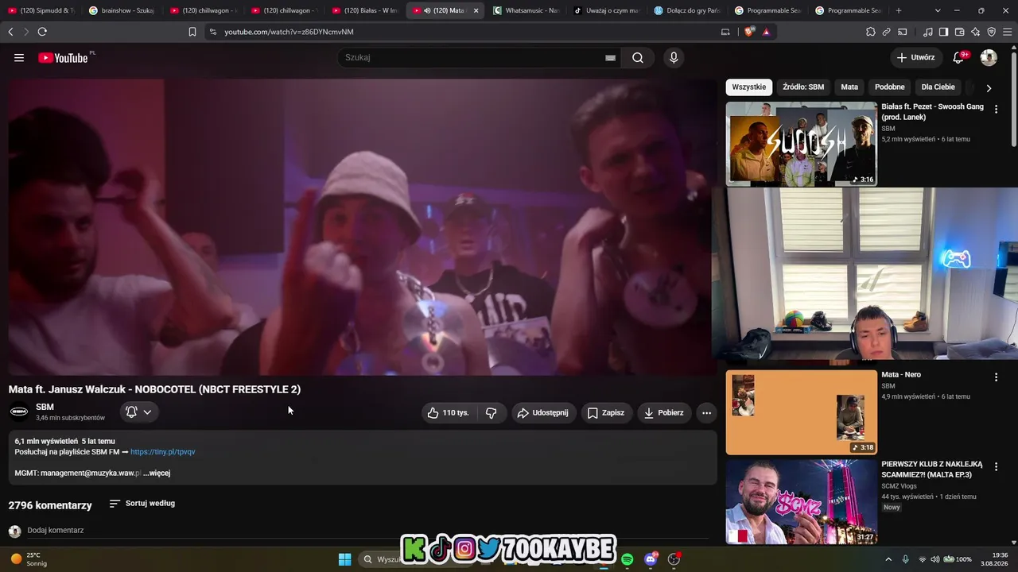This screenshot has height=572, width=1018.
Task: Open YouTube notifications bell
Action: (960, 57)
